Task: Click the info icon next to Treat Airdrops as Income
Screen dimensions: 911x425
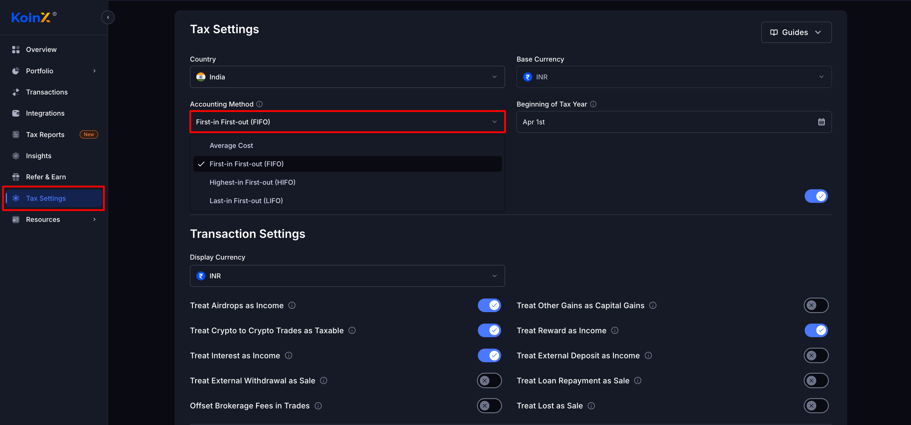Action: (x=292, y=305)
